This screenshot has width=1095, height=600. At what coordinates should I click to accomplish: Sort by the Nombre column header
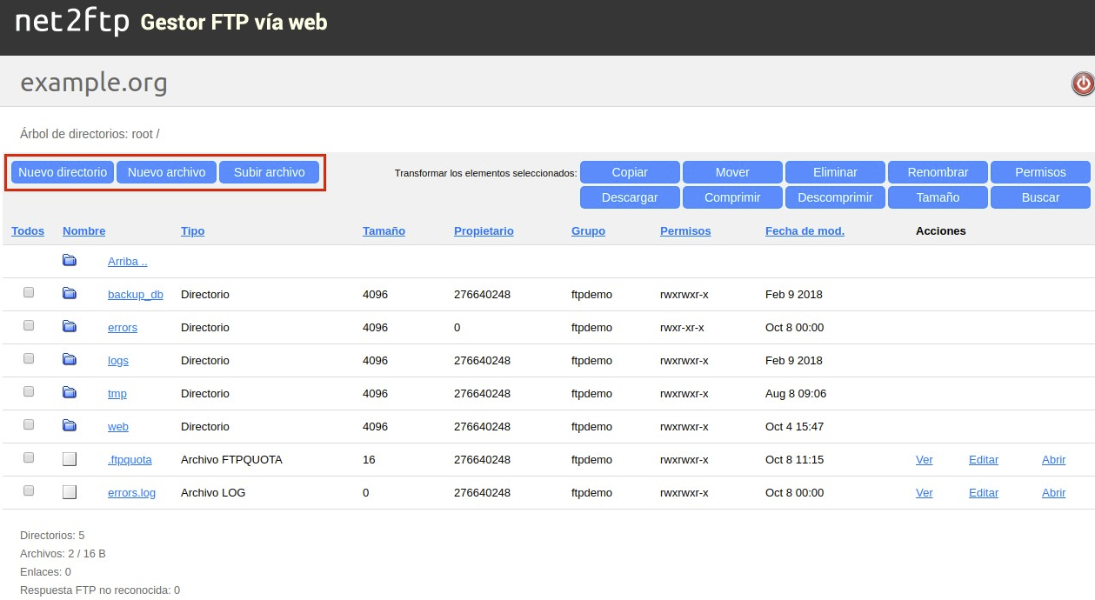(83, 230)
